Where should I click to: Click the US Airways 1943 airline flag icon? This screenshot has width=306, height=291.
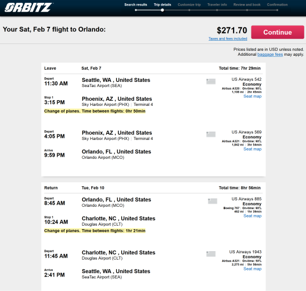211,254
